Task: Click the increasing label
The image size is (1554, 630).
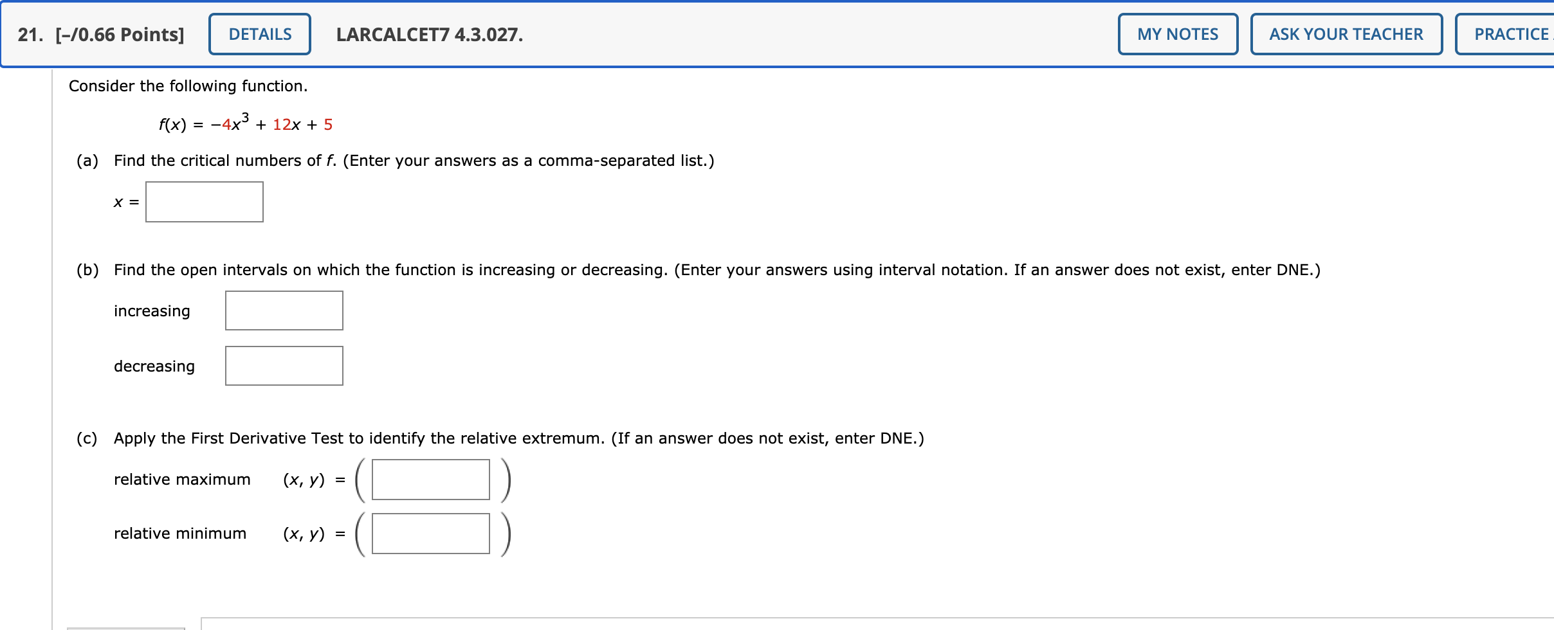Action: (x=152, y=310)
